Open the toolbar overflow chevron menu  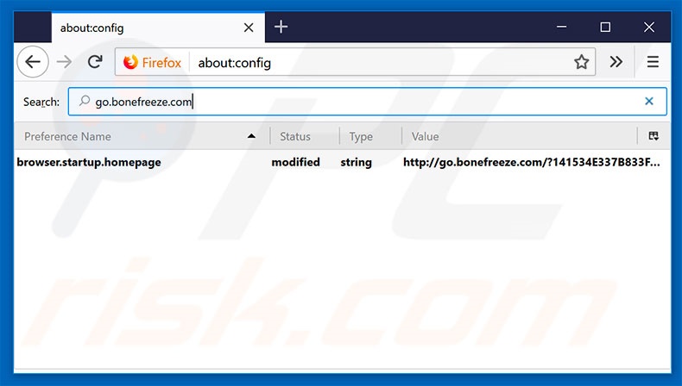pyautogui.click(x=616, y=62)
